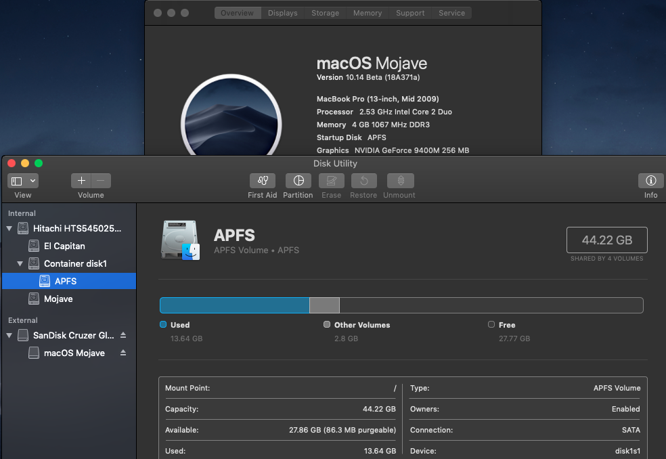Screen dimensions: 666x459
Task: Open the View sidebar dropdown
Action: tap(23, 181)
